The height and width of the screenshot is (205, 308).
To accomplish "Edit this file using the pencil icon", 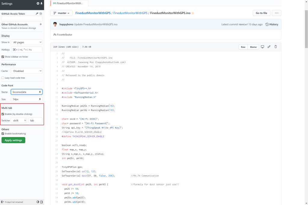I will coord(269,47).
